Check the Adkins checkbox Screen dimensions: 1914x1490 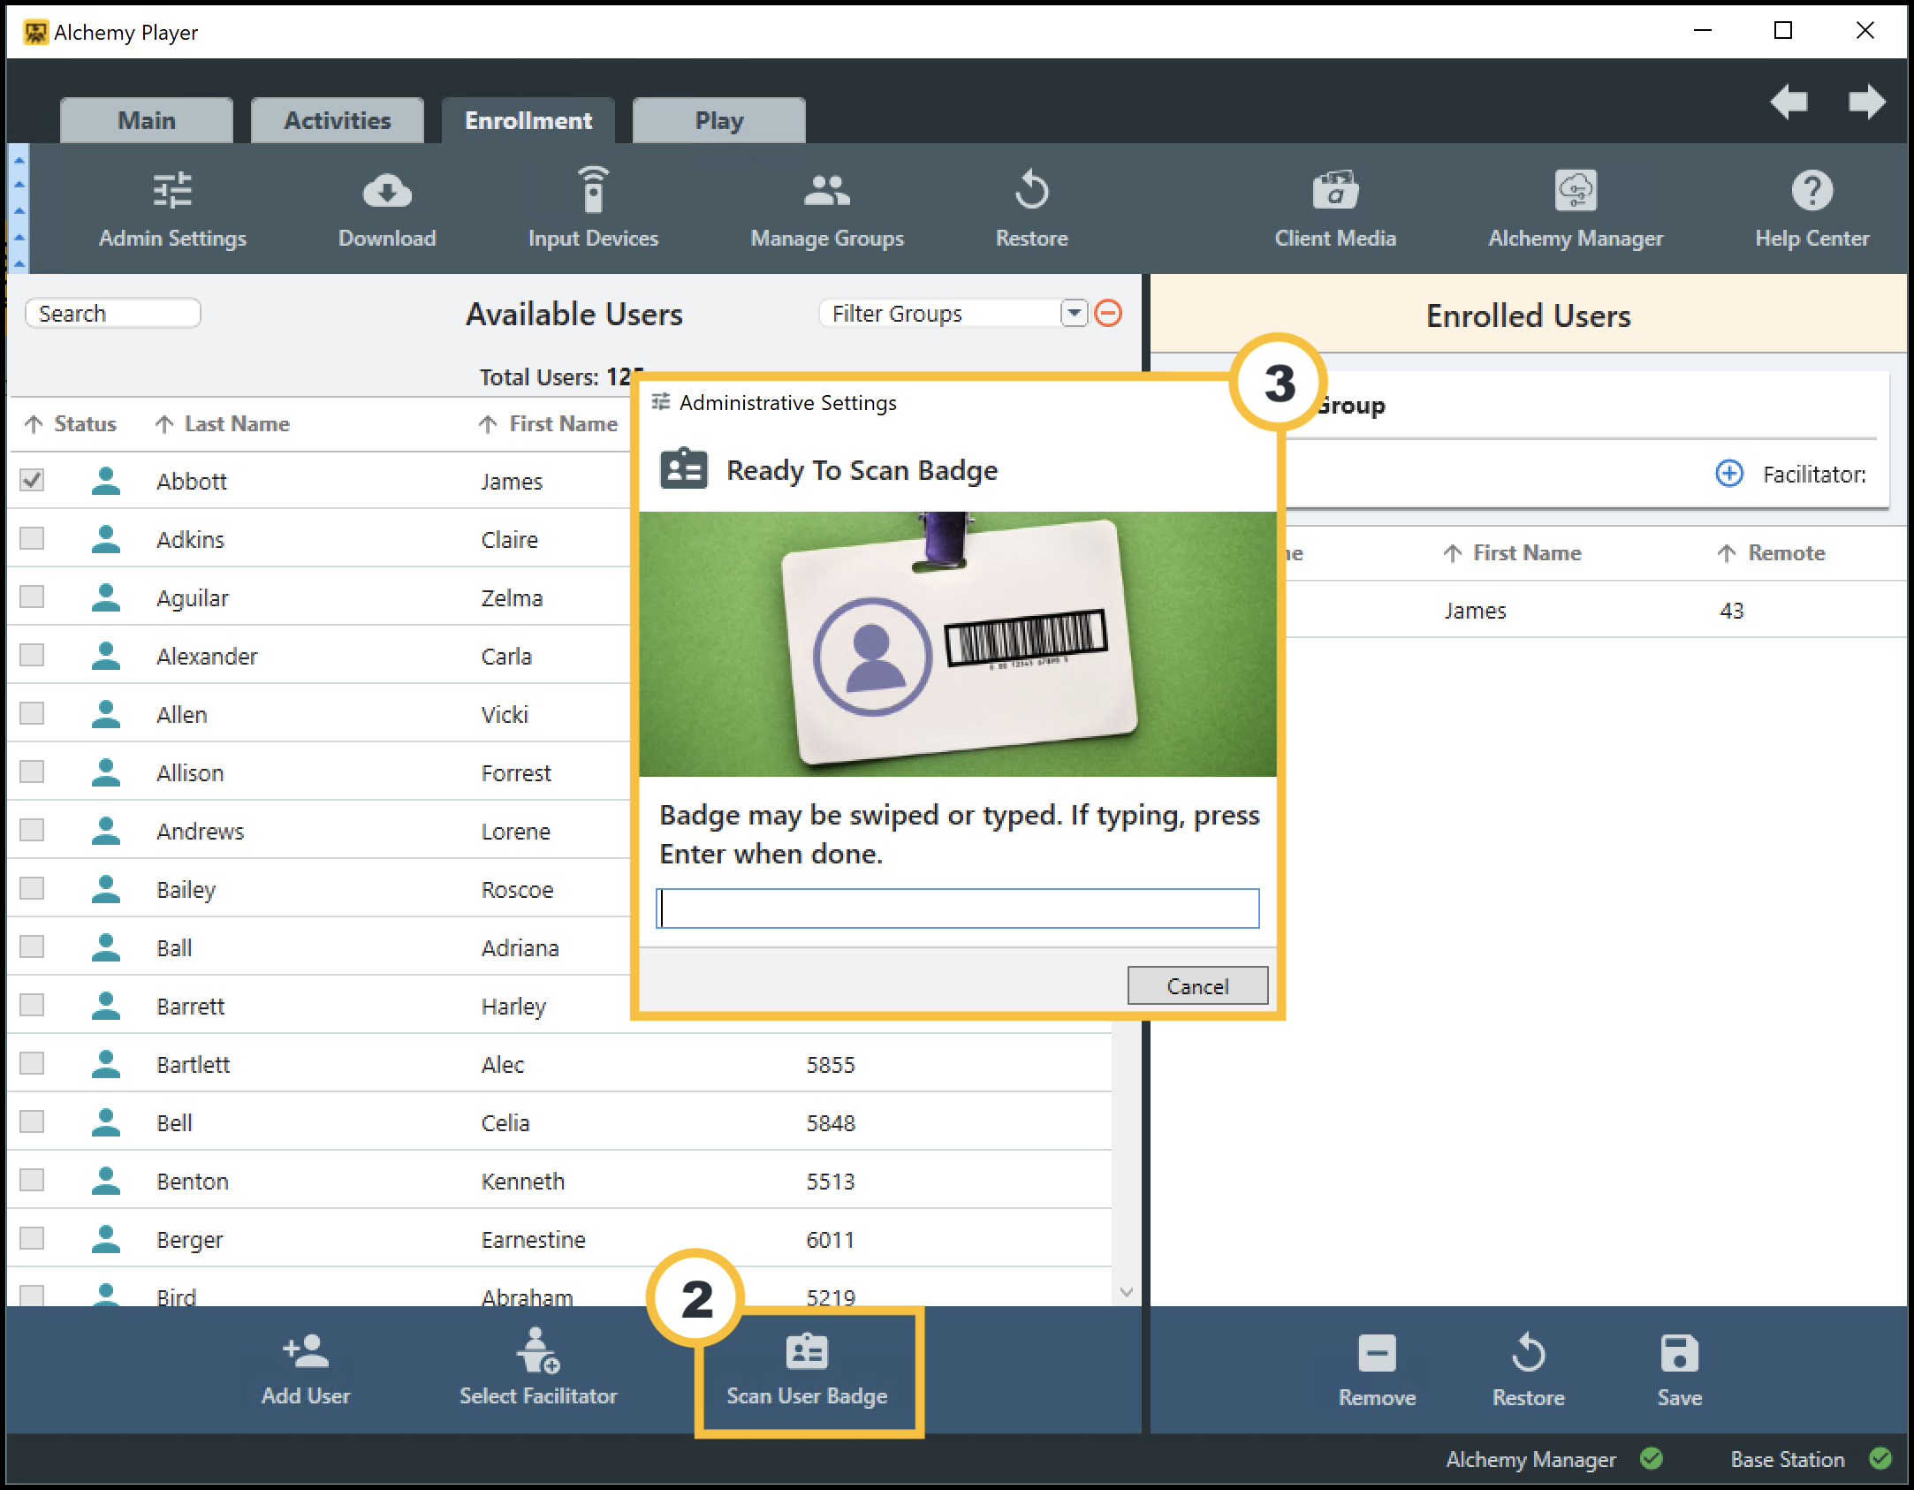[x=32, y=538]
